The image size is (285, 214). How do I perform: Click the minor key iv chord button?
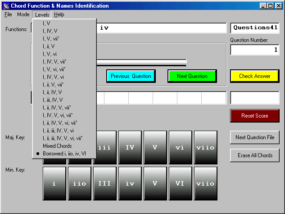point(130,183)
